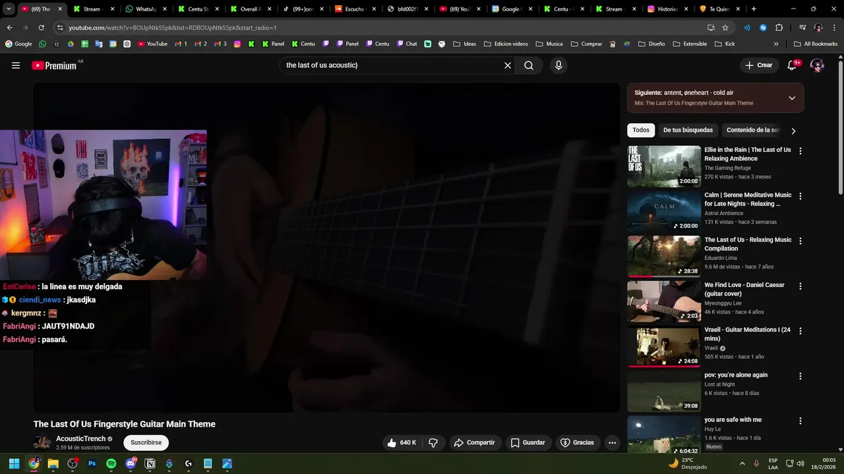Open All Bookmarks folder
844x474 pixels.
point(816,44)
